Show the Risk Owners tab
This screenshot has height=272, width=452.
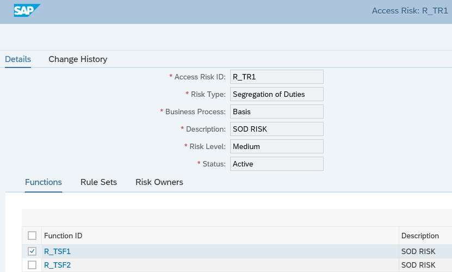[x=159, y=182]
